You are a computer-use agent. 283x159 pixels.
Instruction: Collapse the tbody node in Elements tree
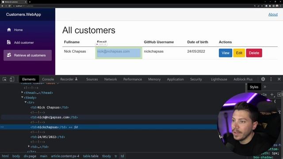pos(22,97)
